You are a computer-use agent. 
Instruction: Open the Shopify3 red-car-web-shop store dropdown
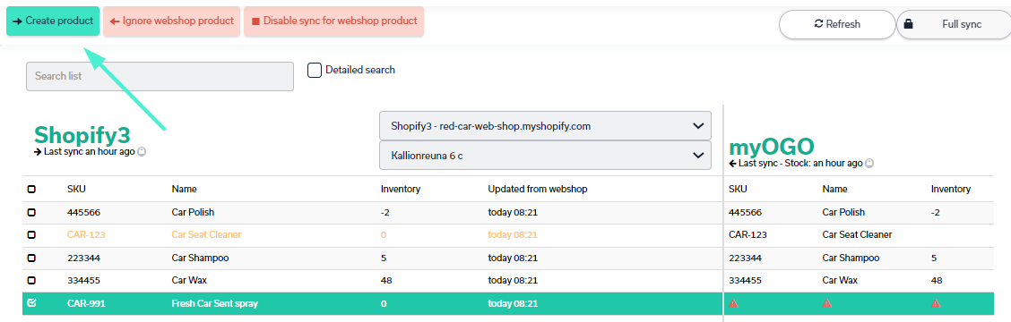click(x=545, y=125)
